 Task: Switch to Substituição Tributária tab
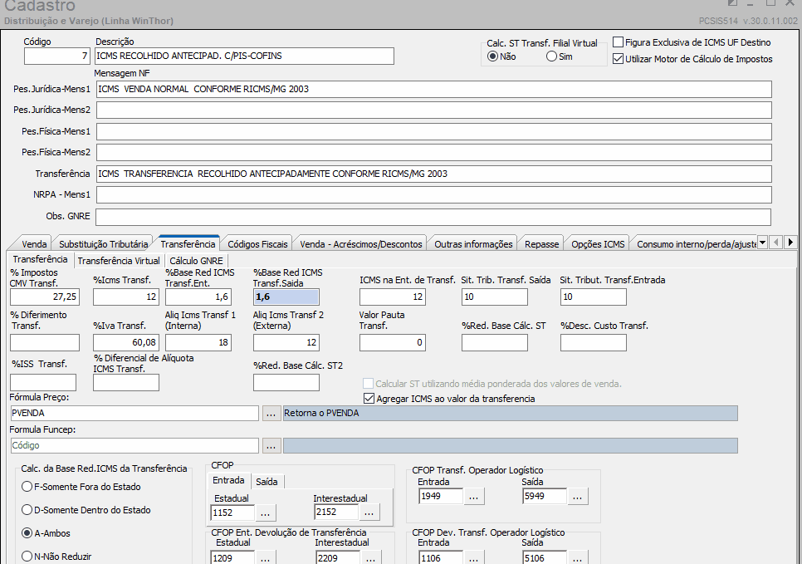(x=103, y=244)
